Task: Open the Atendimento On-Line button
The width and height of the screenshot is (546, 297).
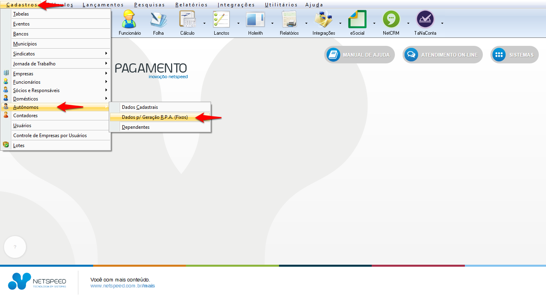Action: tap(442, 55)
